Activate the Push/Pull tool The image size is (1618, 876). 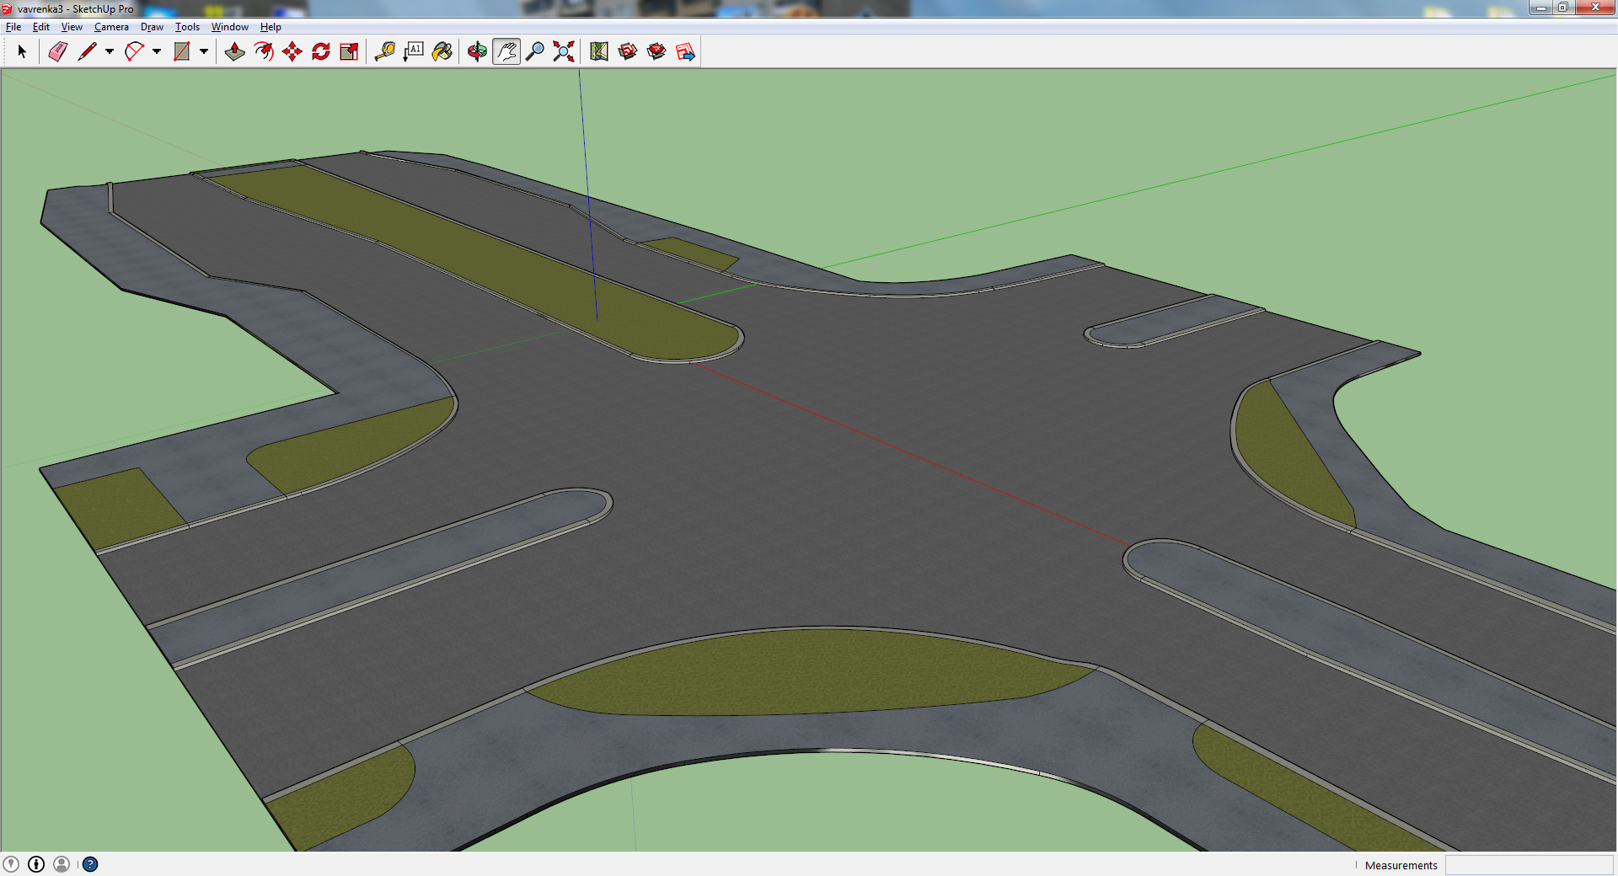[x=234, y=52]
